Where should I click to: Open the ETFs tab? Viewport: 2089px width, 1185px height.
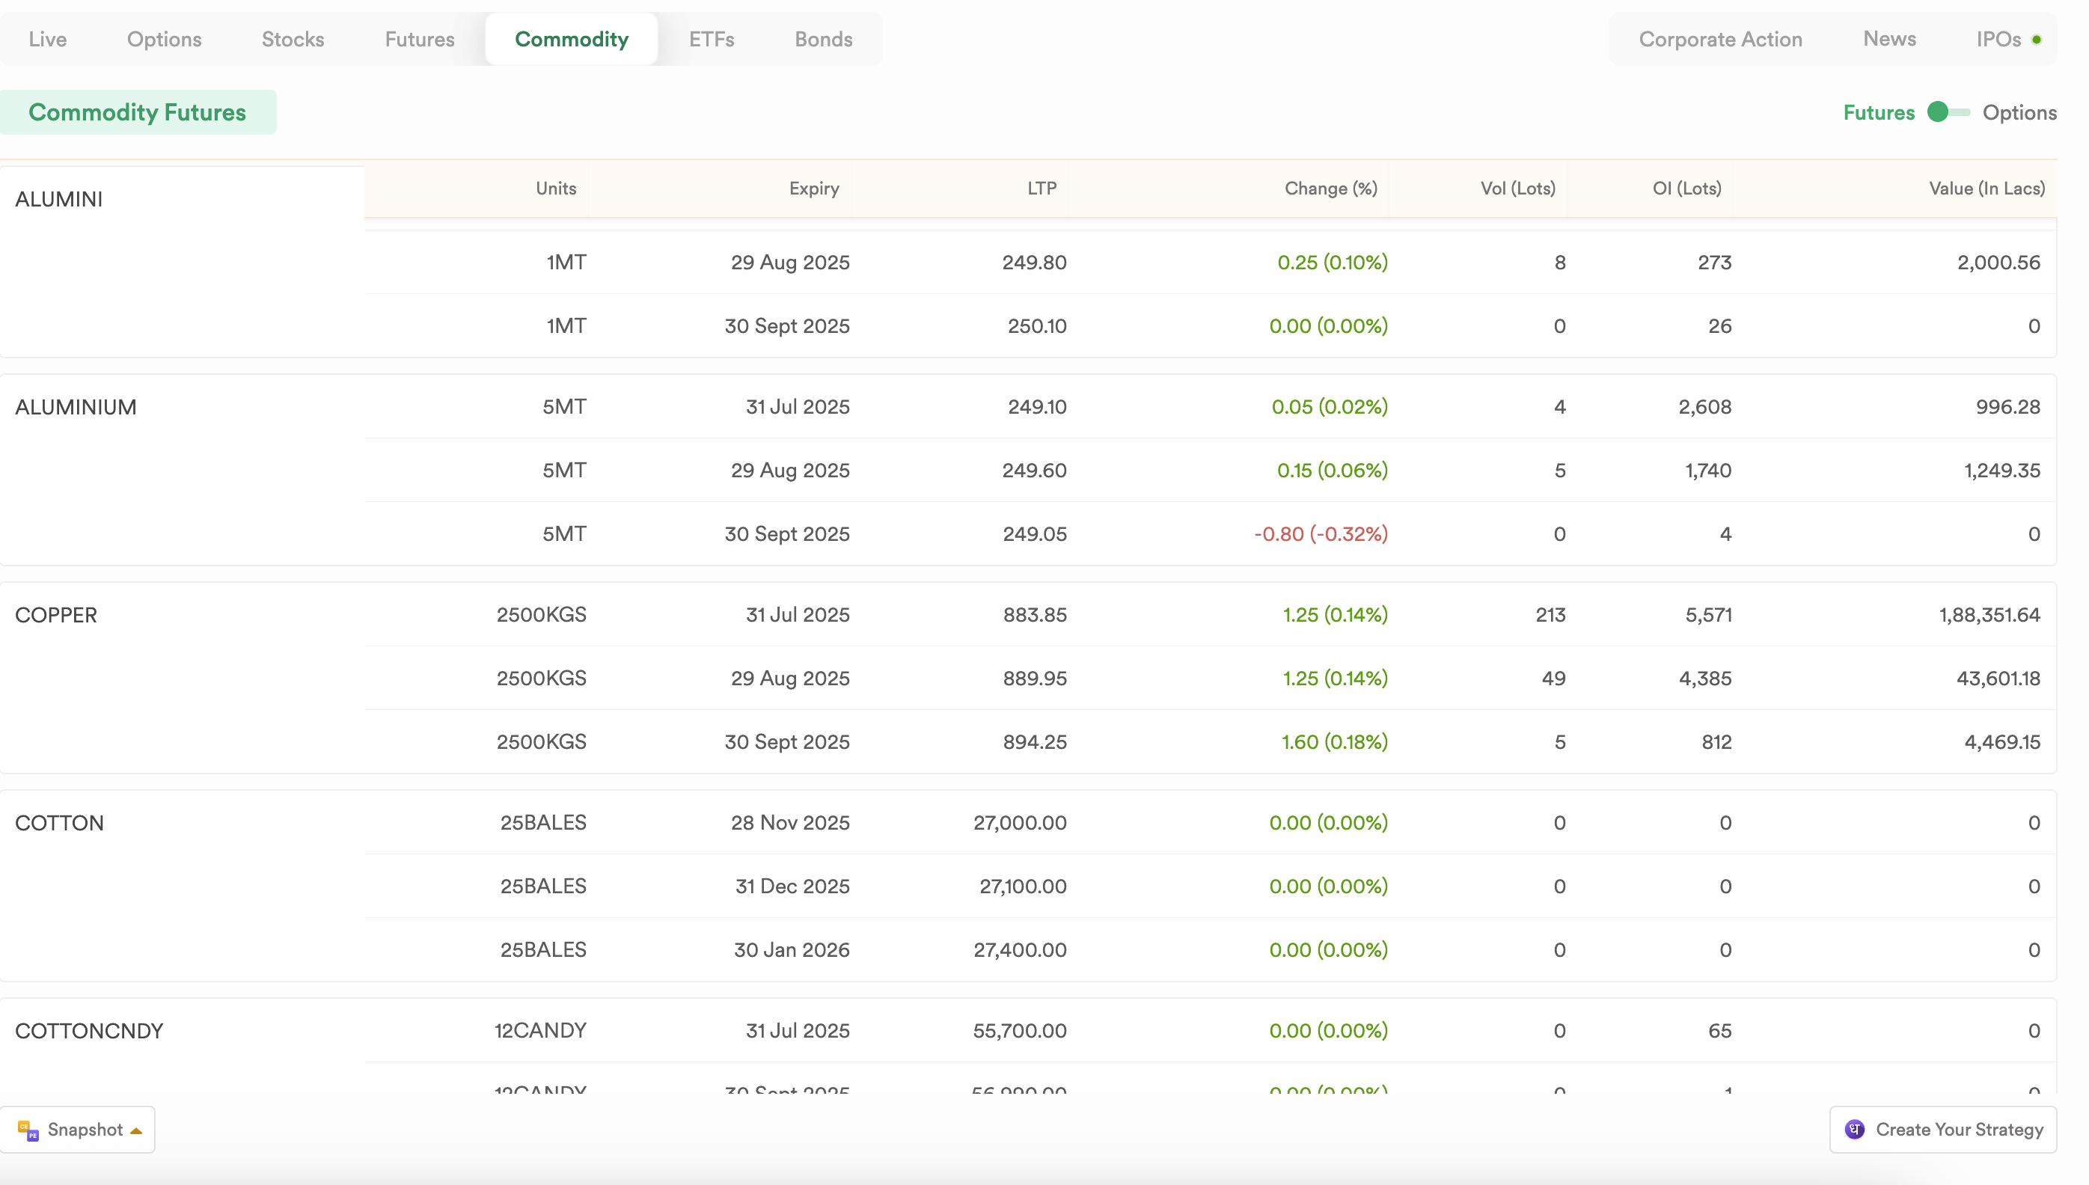pyautogui.click(x=712, y=38)
